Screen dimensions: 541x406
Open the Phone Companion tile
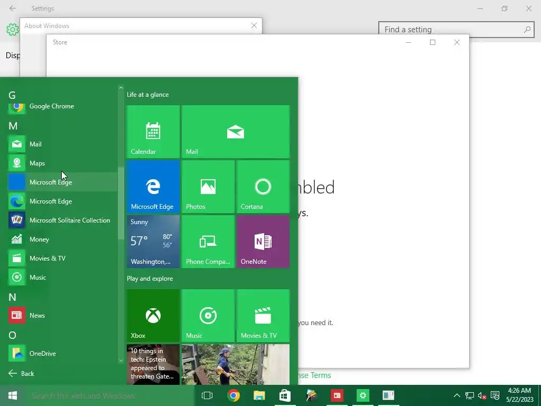(208, 242)
